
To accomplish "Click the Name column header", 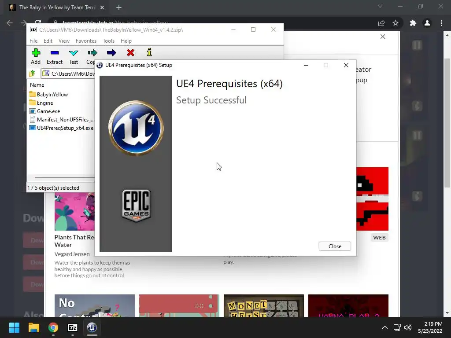I will click(x=37, y=85).
